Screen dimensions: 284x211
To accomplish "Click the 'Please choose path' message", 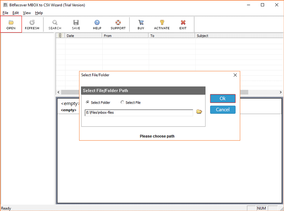I will coord(157,136).
